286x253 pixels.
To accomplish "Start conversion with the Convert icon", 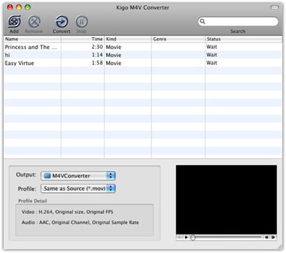I will click(61, 22).
